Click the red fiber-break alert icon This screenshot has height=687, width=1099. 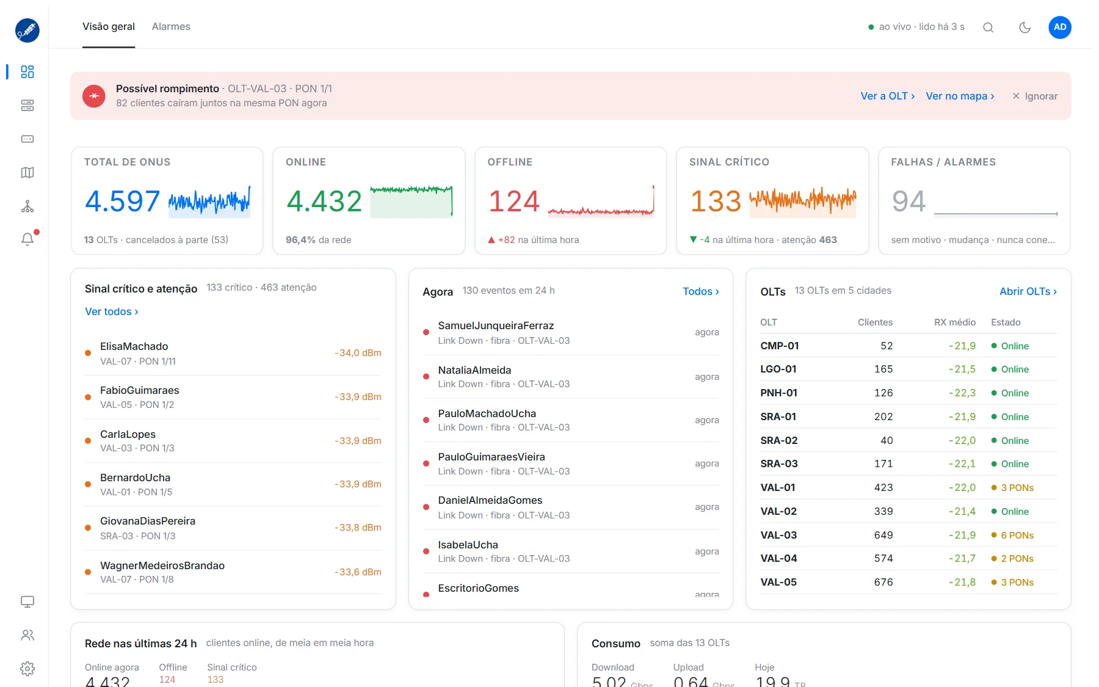point(94,96)
